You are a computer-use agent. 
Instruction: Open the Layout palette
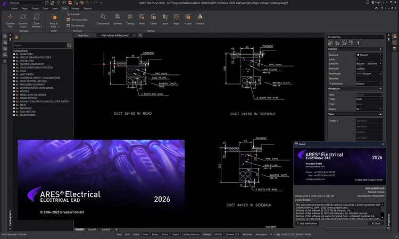tap(165, 20)
